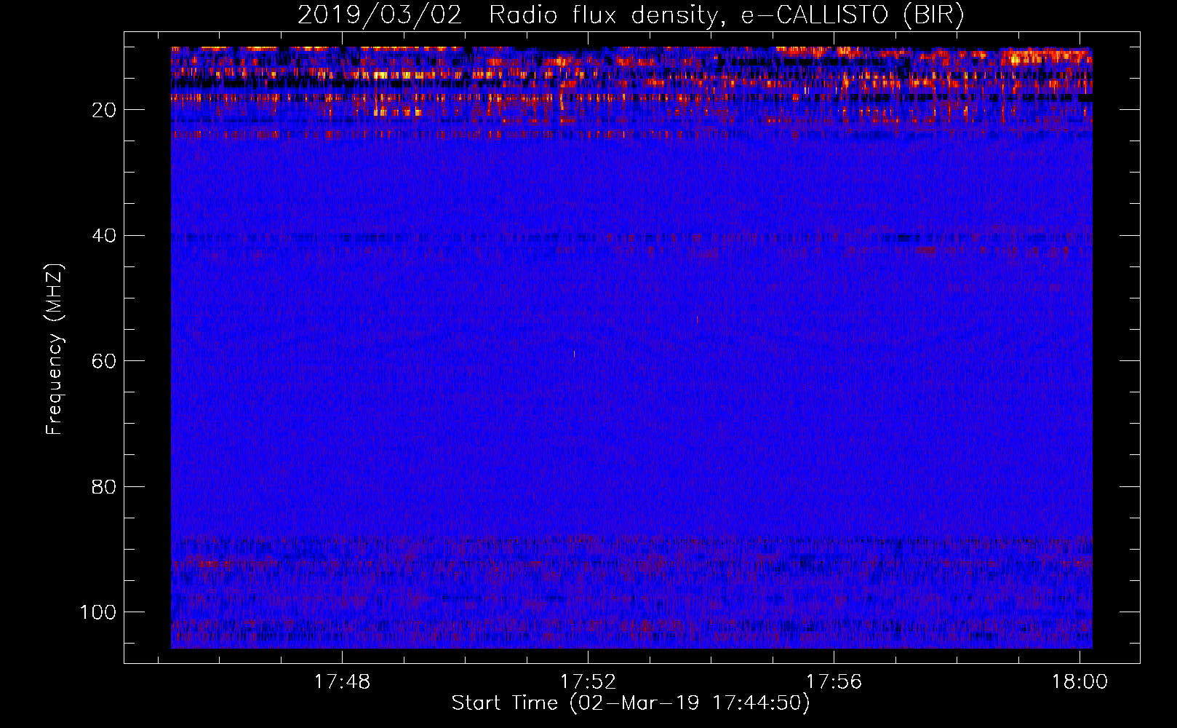The width and height of the screenshot is (1177, 728).
Task: Click the 'Start Time (02-Mar-19 17:44:50)' label
Action: (631, 703)
